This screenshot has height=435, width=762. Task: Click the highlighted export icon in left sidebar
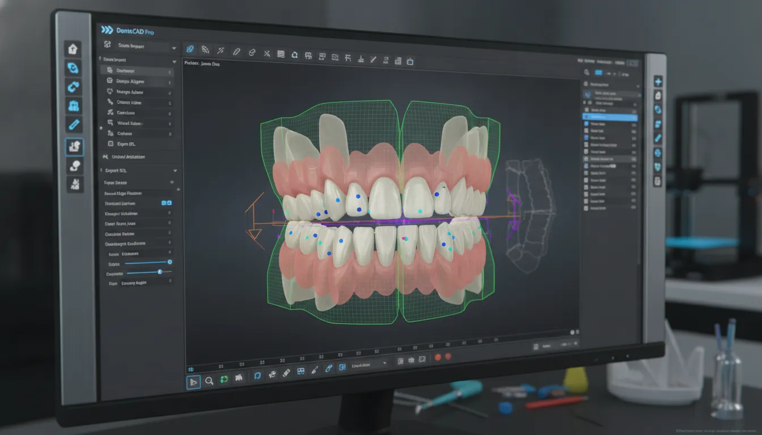click(74, 147)
